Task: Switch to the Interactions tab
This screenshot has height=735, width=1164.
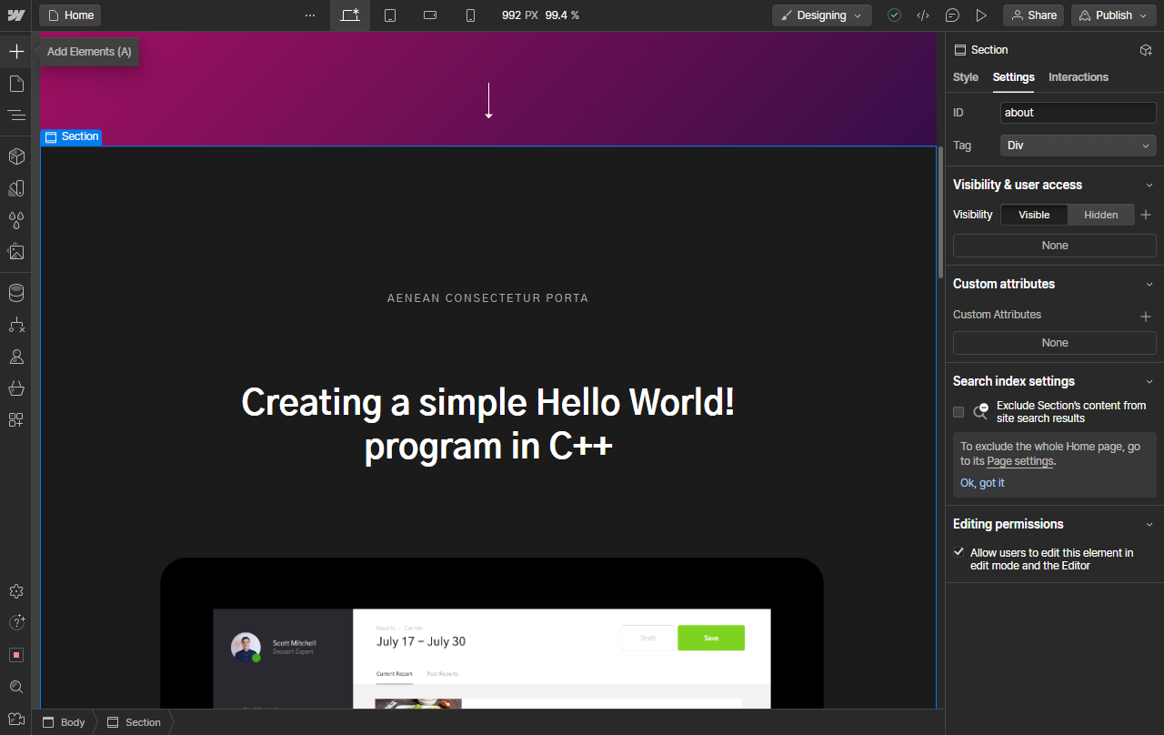Action: coord(1079,77)
